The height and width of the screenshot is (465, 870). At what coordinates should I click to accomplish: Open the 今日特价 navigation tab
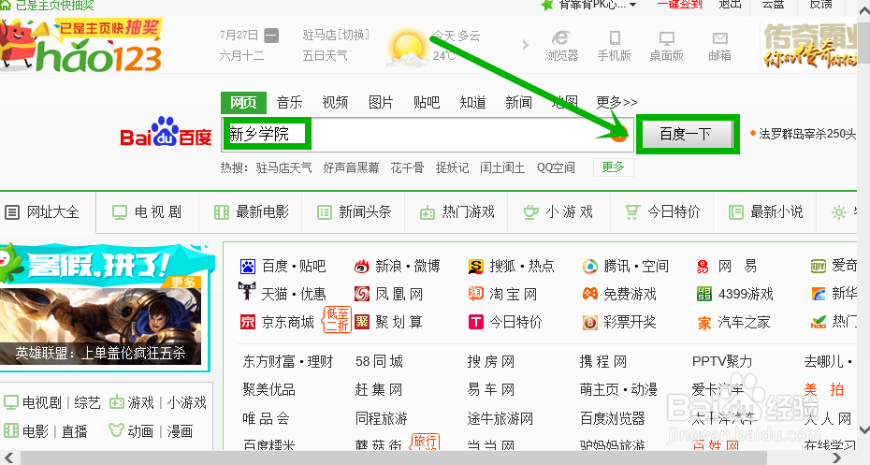[662, 212]
